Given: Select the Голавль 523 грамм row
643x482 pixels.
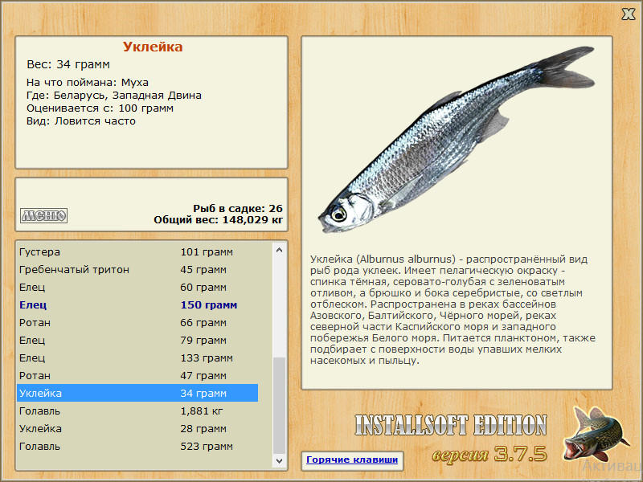Looking at the screenshot, I should tap(137, 446).
